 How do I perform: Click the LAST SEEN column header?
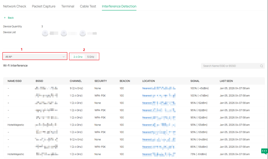(226, 81)
